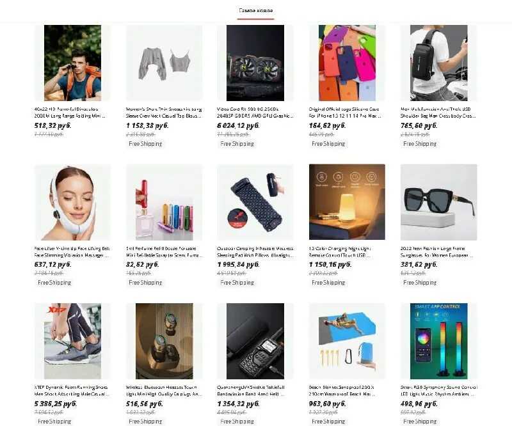Image resolution: width=512 pixels, height=426 pixels.
Task: Open the RGB symphony sound light image
Action: tap(438, 341)
